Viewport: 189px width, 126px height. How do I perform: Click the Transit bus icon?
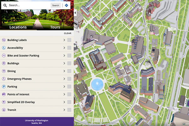click(4, 110)
